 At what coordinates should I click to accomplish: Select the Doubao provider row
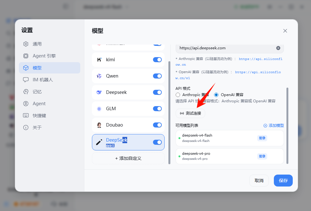click(128, 125)
